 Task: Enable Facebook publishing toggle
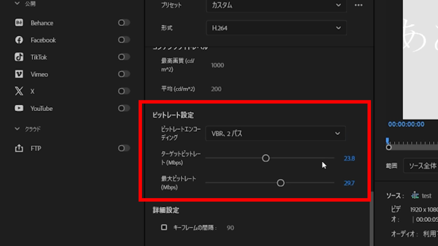click(x=124, y=40)
